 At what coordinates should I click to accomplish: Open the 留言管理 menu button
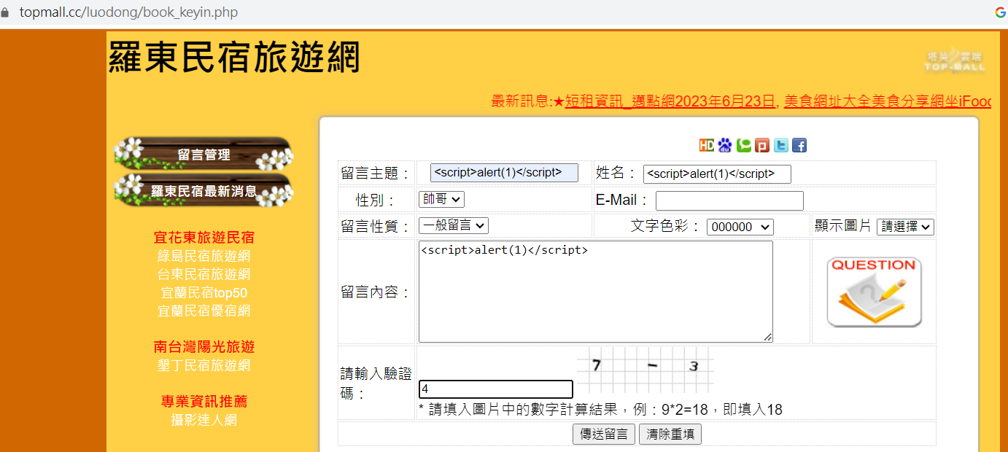click(203, 154)
